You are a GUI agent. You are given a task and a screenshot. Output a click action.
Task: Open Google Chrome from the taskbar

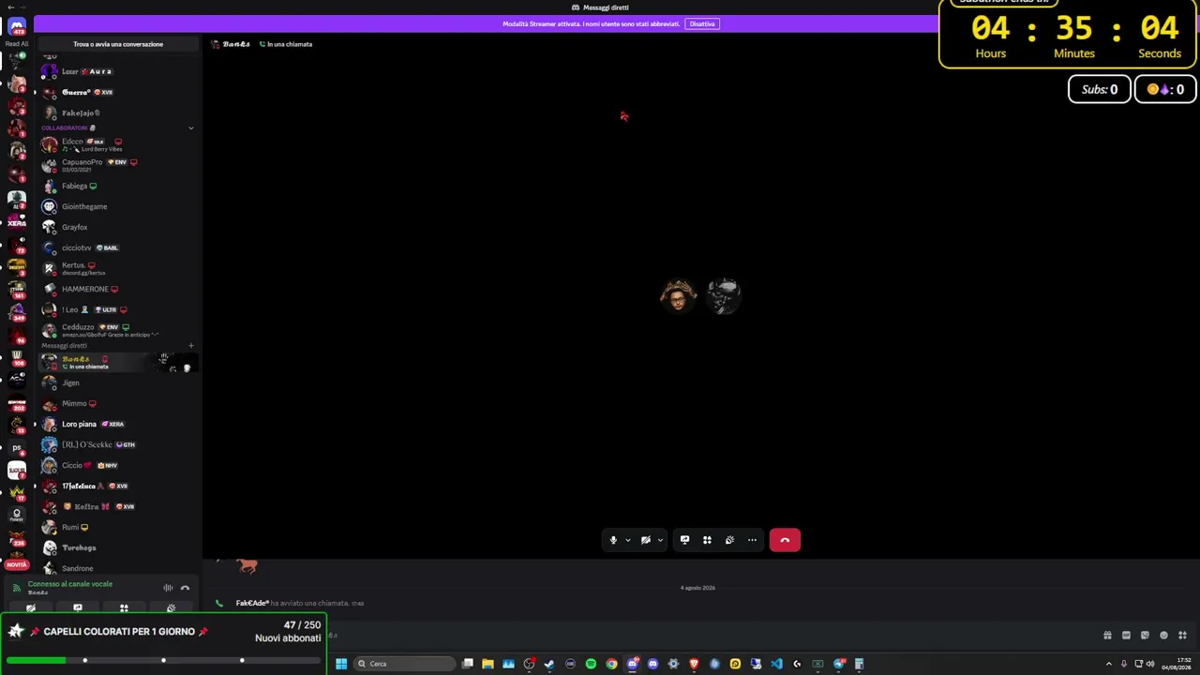click(x=611, y=664)
